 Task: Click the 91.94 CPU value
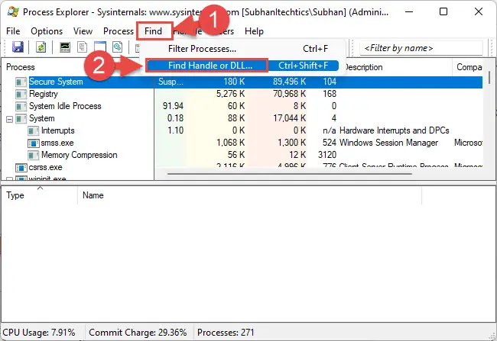tap(173, 106)
